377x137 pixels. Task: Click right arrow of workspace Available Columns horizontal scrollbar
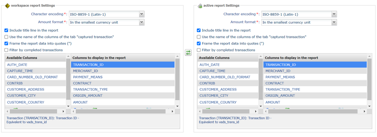click(63, 111)
